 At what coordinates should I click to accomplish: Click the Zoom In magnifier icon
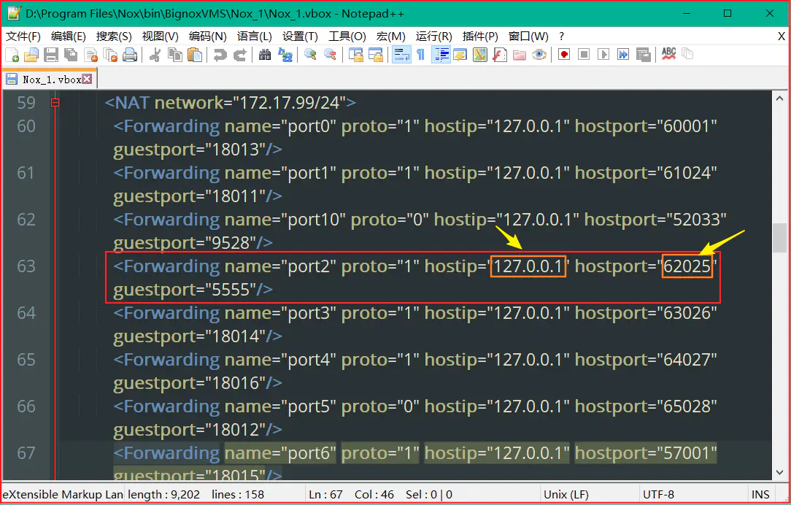(x=310, y=55)
